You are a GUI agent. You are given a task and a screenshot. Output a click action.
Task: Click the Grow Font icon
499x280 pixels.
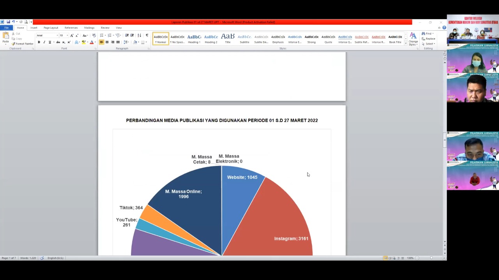click(72, 35)
